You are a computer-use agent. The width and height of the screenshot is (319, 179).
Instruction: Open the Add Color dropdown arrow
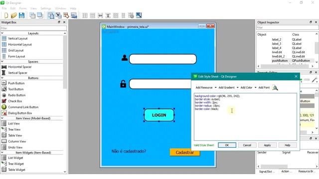256,88
